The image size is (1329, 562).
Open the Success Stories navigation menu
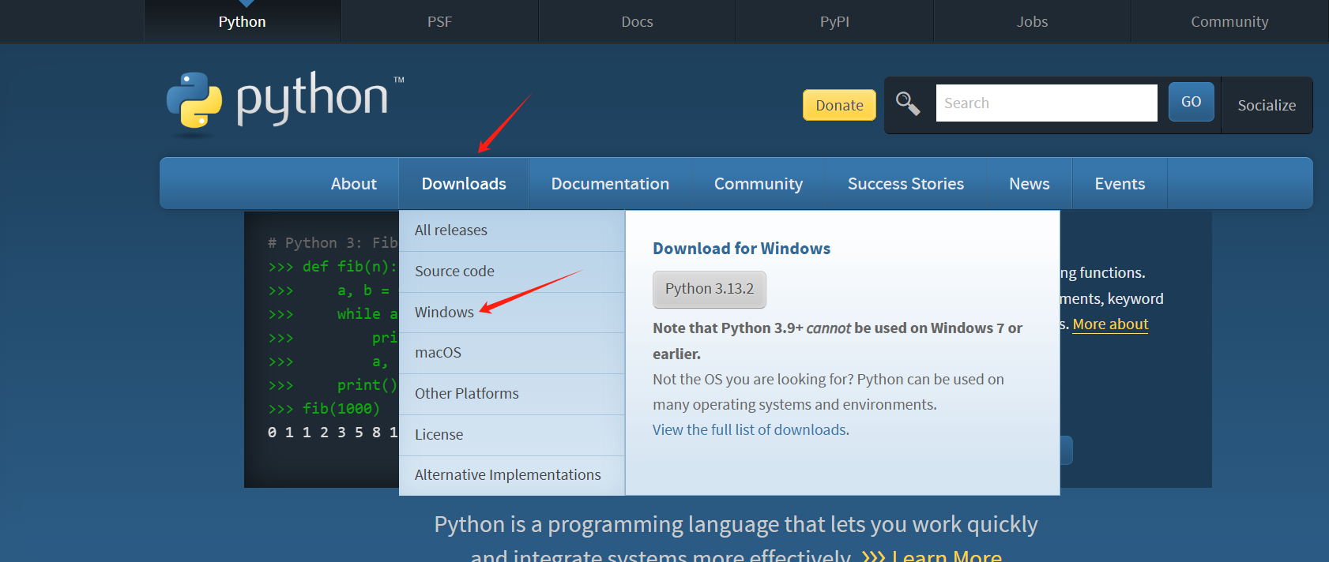coord(905,183)
